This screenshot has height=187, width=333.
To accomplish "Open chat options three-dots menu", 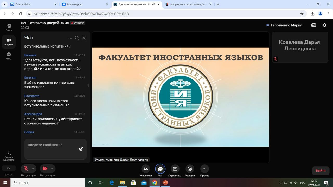I will 70,38.
